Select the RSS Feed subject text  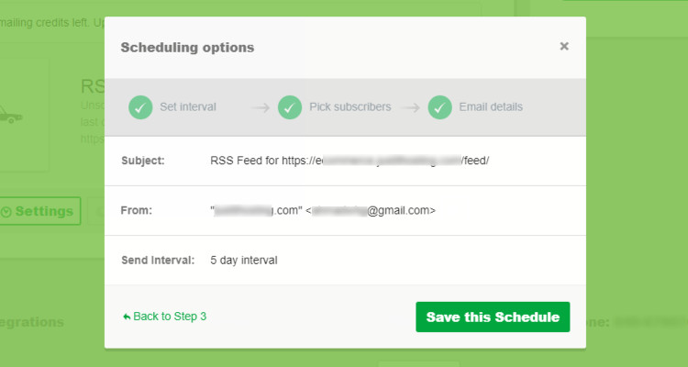click(x=350, y=161)
